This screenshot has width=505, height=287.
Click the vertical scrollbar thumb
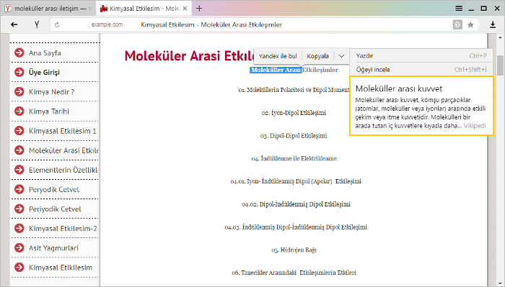500,65
